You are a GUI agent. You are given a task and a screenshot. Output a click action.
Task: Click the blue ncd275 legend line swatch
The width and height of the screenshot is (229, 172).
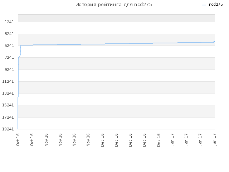tap(204, 5)
